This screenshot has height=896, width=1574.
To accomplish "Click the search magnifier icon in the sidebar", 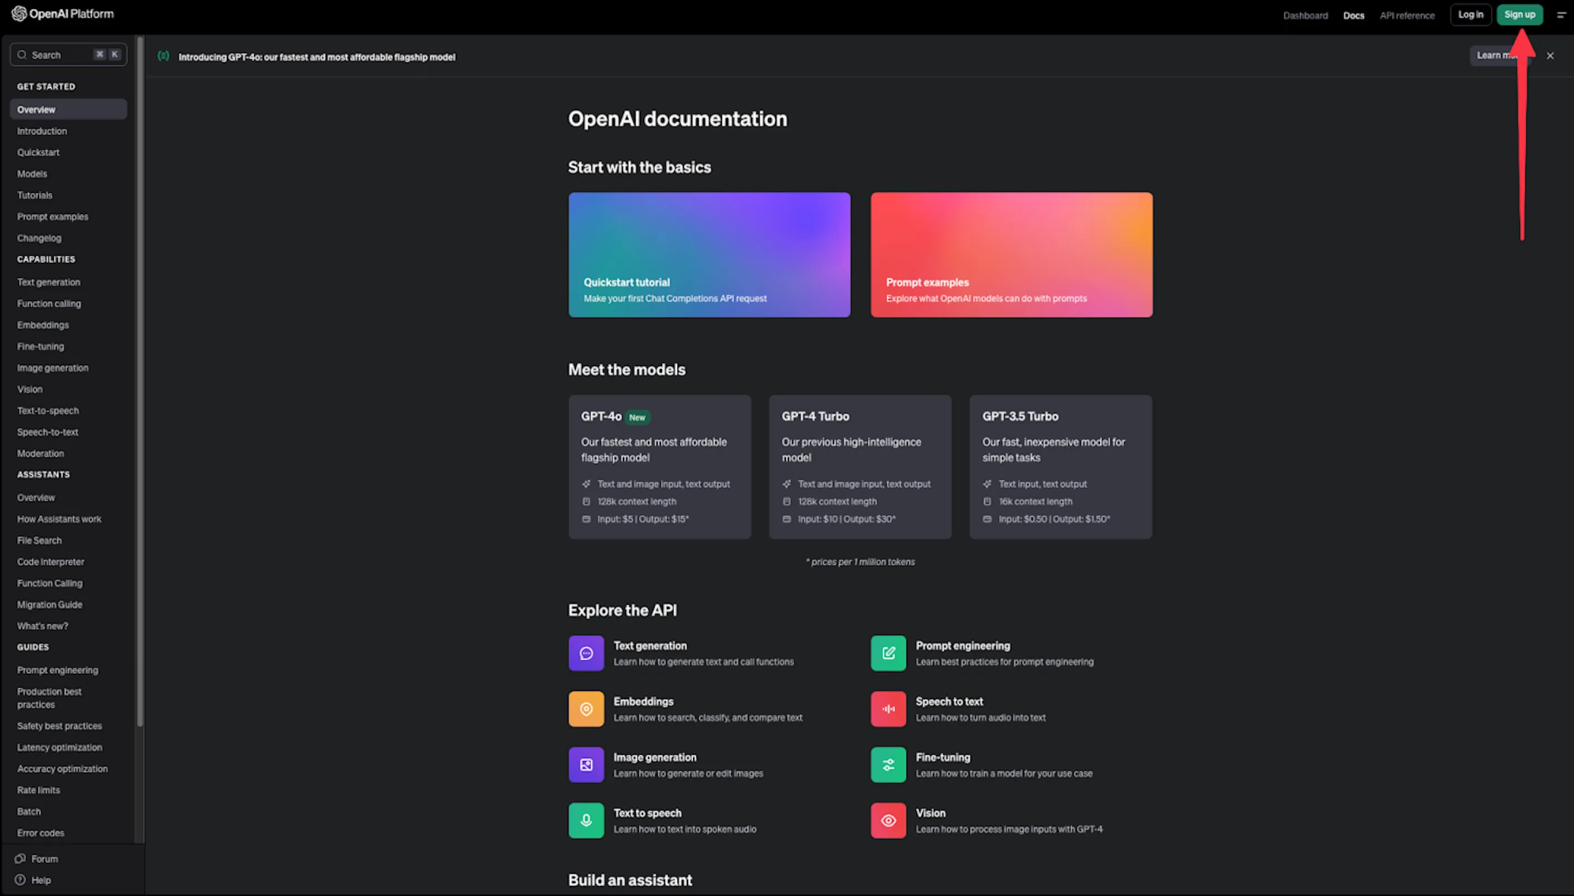I will tap(22, 55).
